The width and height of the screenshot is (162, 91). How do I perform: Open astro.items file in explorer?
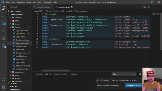tap(20, 37)
